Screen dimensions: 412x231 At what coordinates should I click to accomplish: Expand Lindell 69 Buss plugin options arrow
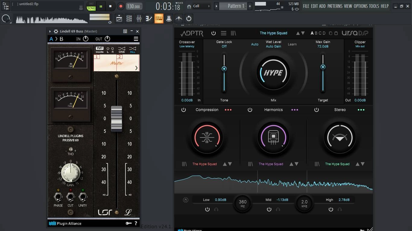(50, 31)
